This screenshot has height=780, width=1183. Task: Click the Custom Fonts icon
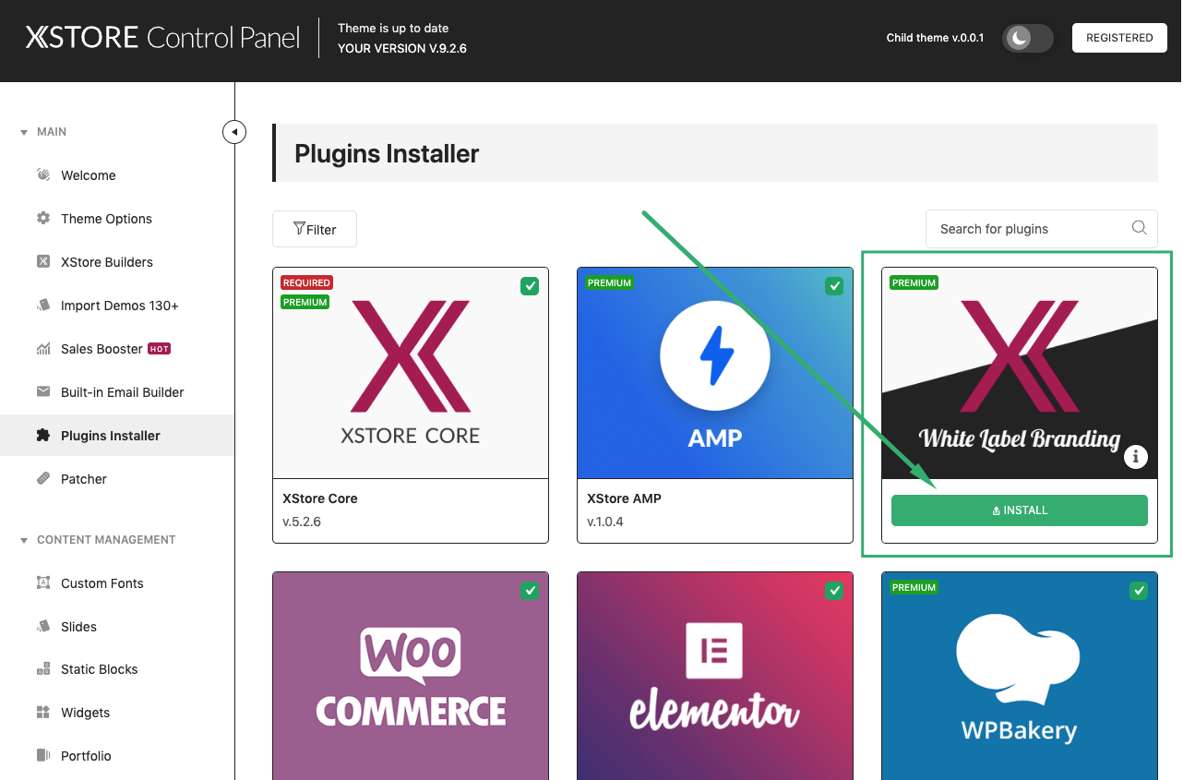coord(43,582)
